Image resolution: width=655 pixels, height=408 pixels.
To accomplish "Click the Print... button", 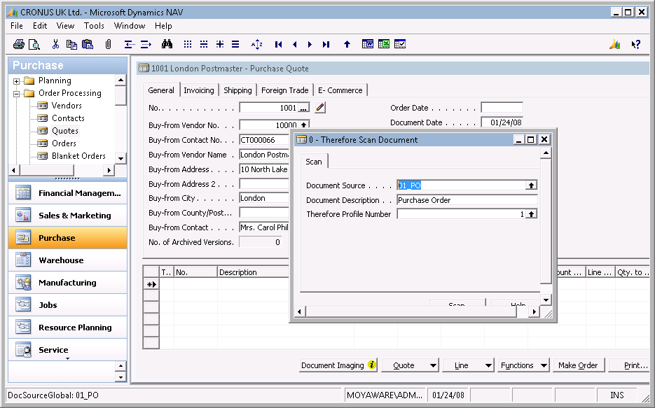I will (630, 365).
